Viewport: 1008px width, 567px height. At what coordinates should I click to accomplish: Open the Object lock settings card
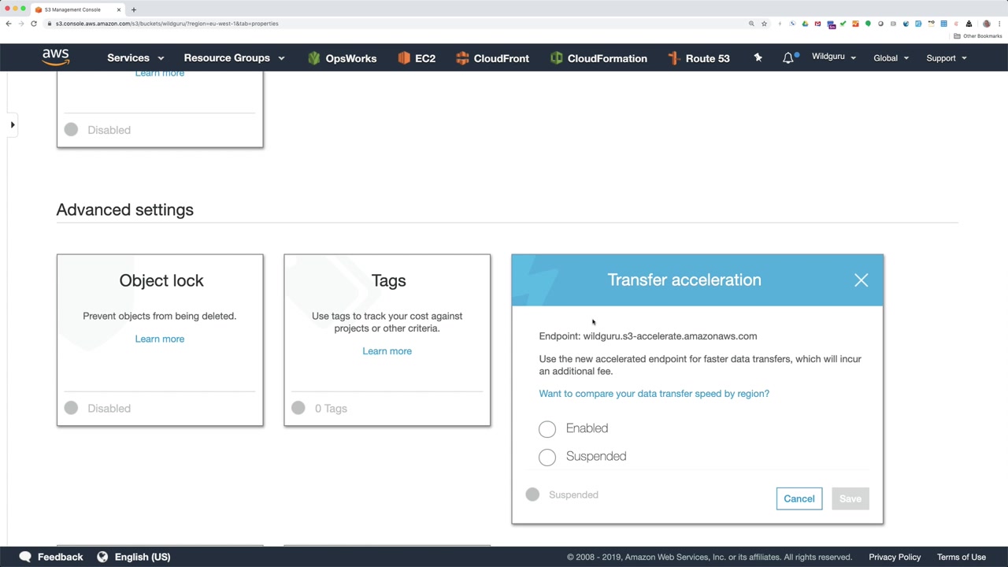160,340
